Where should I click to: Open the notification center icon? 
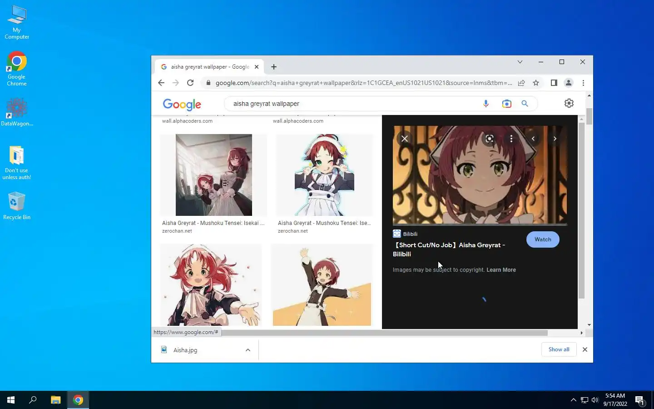tap(640, 400)
